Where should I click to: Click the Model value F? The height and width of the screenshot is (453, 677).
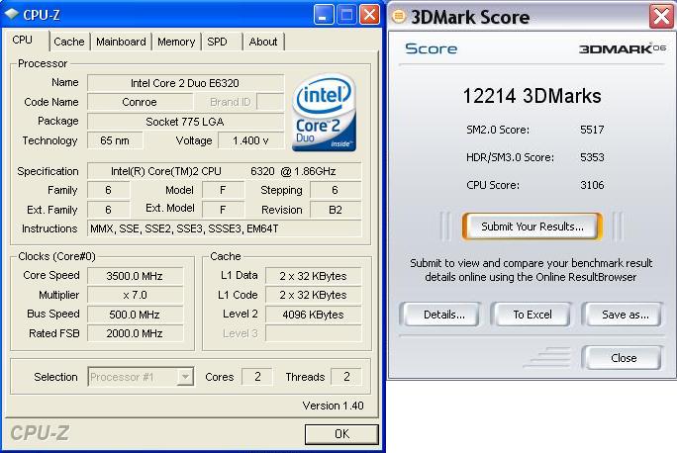(x=223, y=190)
